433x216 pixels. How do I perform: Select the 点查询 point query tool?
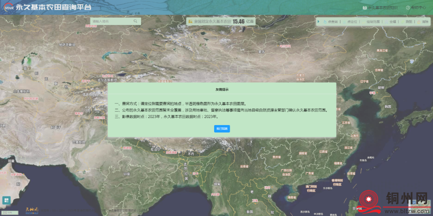[x=330, y=22]
